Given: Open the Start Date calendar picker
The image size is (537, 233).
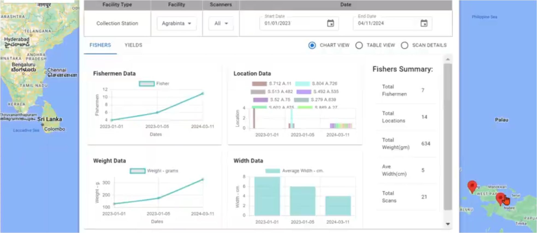Looking at the screenshot, I should pyautogui.click(x=330, y=23).
